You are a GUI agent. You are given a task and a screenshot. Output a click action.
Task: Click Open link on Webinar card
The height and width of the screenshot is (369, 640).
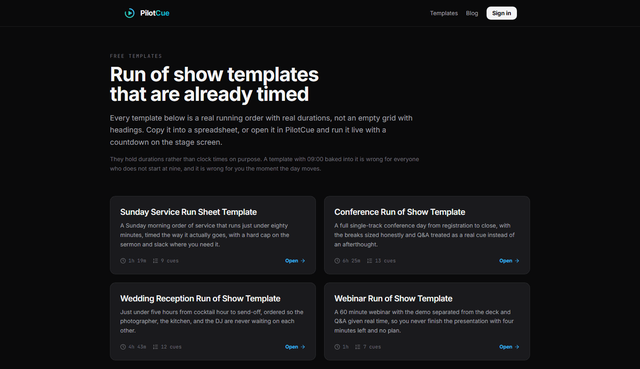pyautogui.click(x=509, y=347)
